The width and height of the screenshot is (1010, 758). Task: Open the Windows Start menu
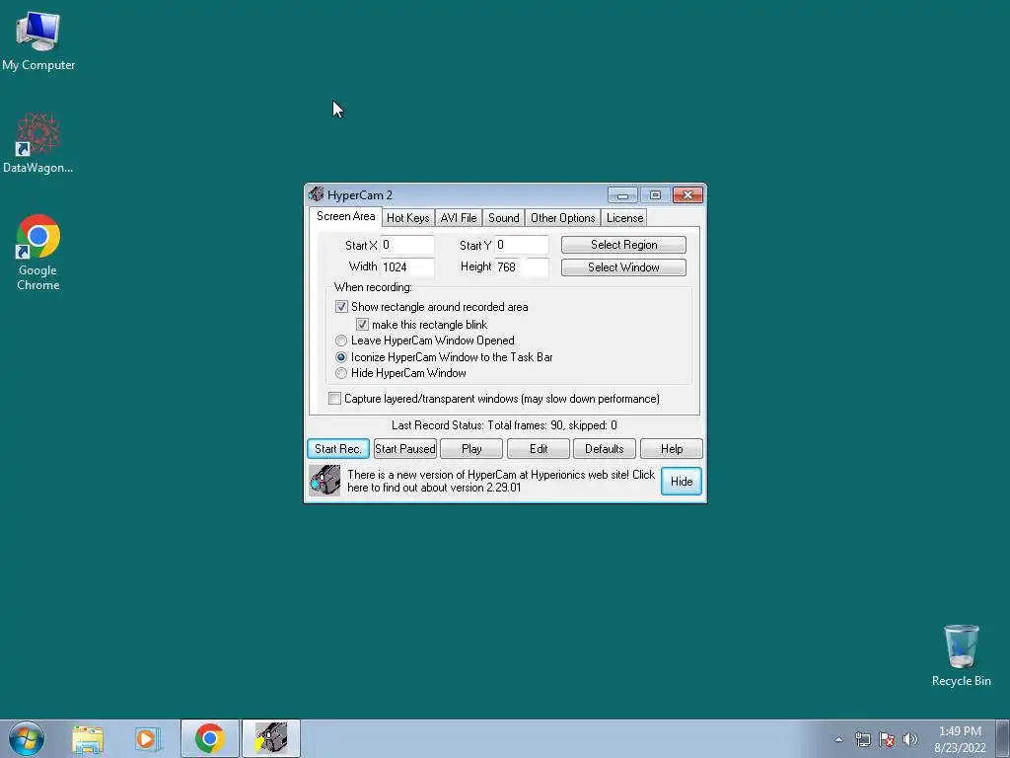pos(27,738)
